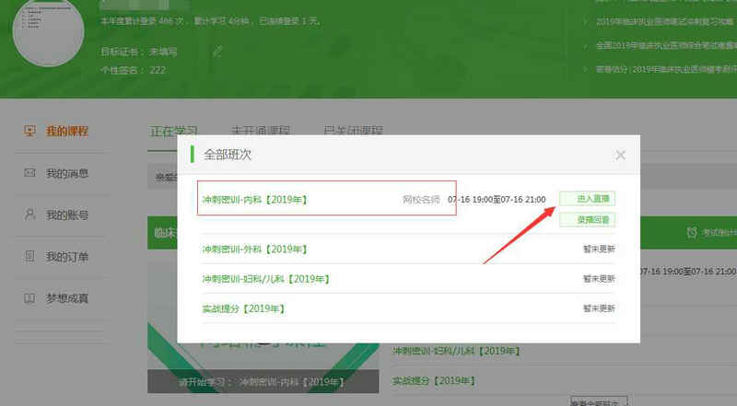Click the 梦想成真 book icon

pos(30,298)
